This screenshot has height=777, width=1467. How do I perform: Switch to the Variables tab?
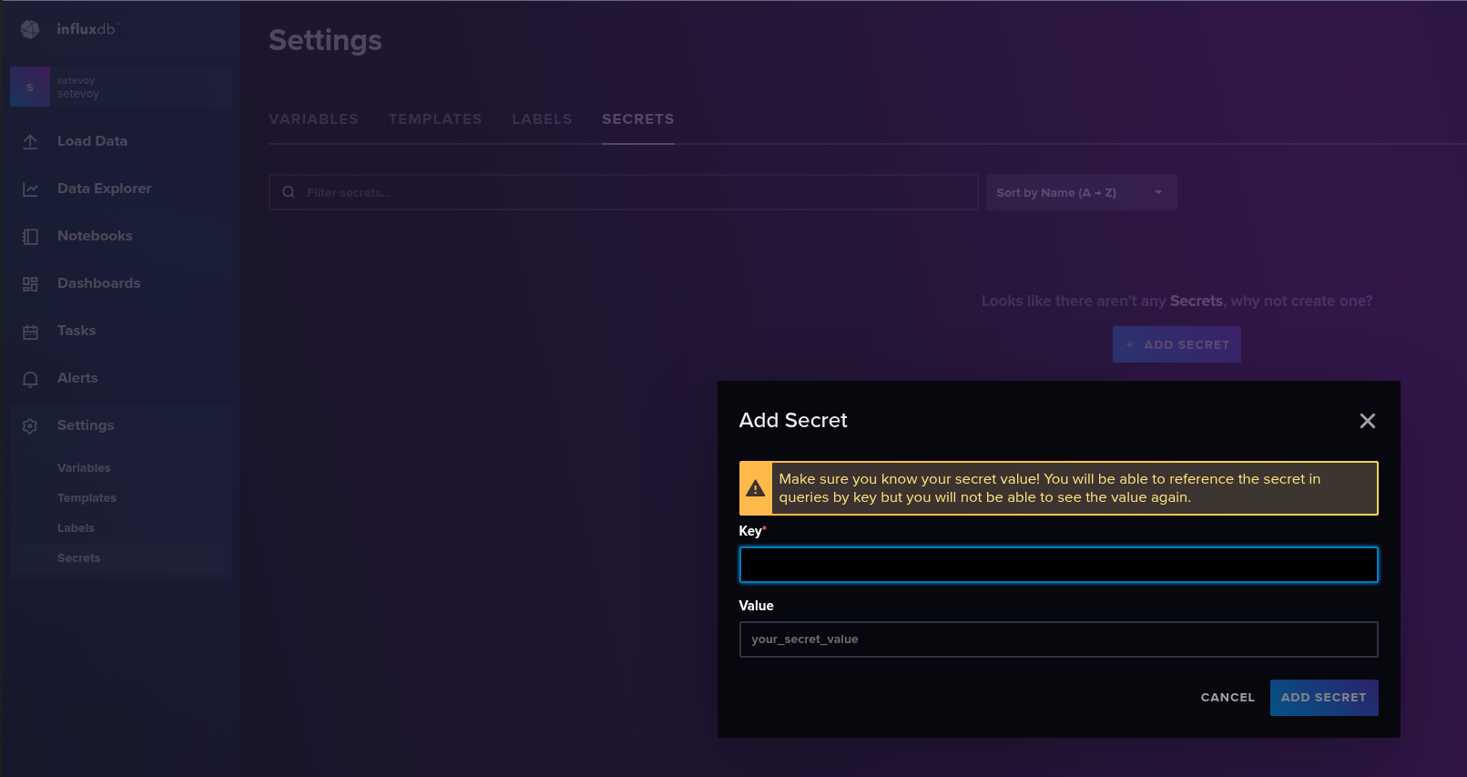coord(313,119)
